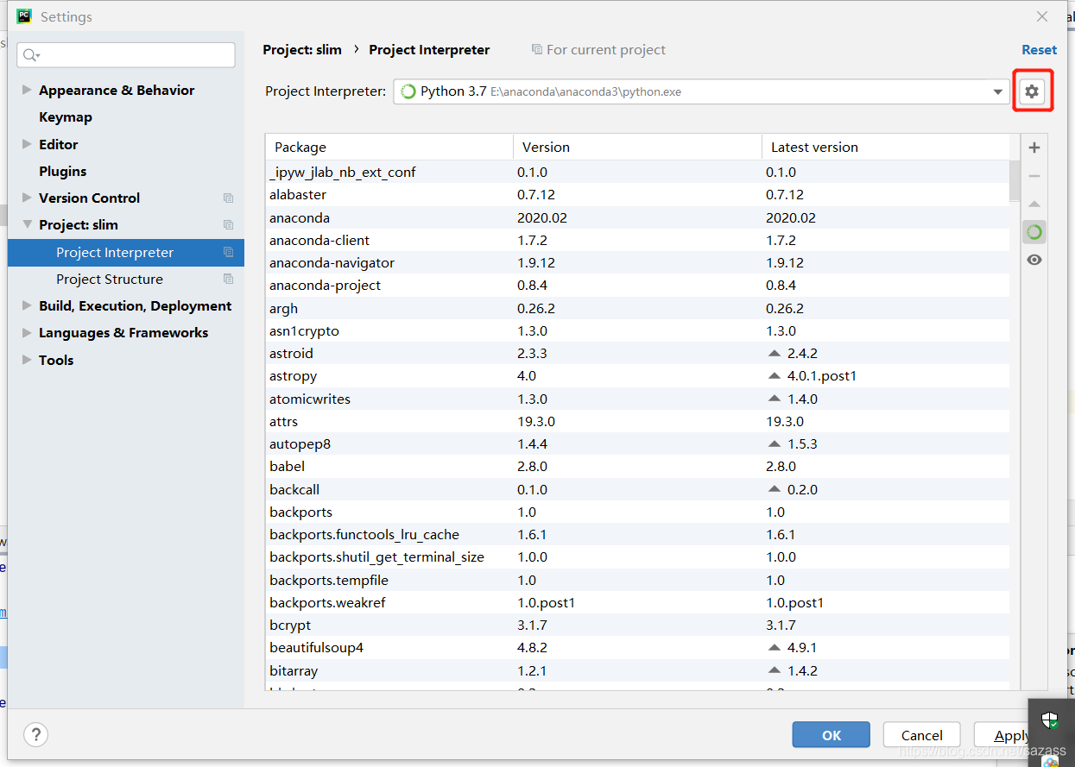1075x767 pixels.
Task: Close the Settings dialog
Action: pyautogui.click(x=1042, y=16)
